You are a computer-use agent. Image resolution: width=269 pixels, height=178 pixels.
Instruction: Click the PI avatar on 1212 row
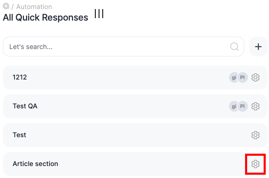pos(243,77)
